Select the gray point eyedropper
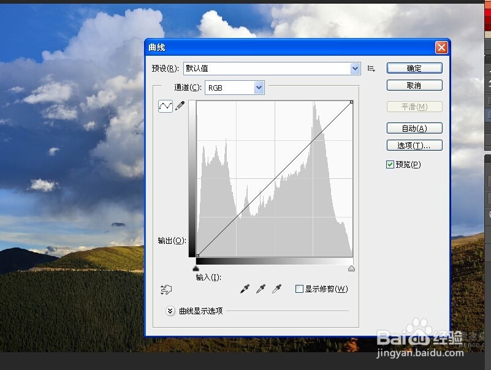The width and height of the screenshot is (491, 370). [261, 289]
